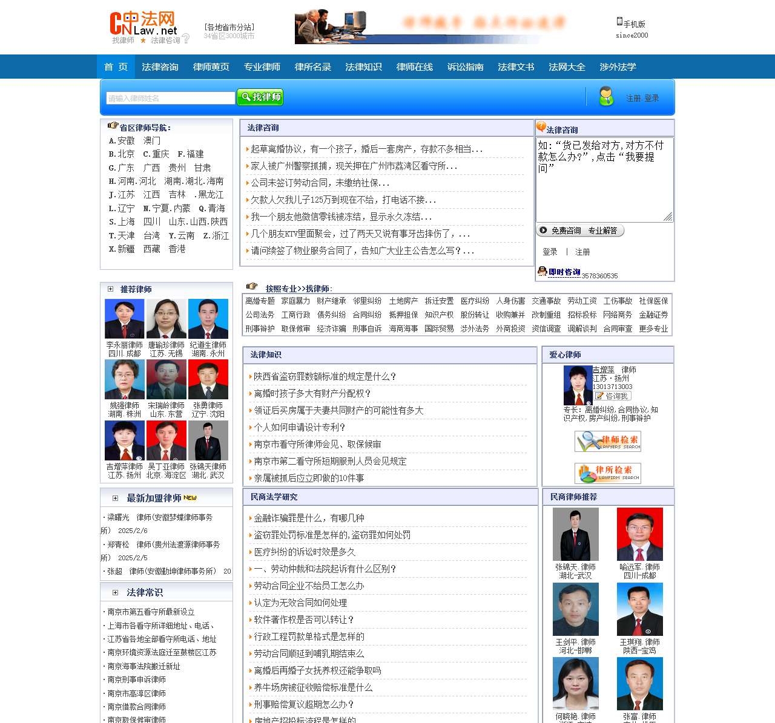Open 法律知识 in the navigation bar
The width and height of the screenshot is (775, 723).
(x=363, y=67)
